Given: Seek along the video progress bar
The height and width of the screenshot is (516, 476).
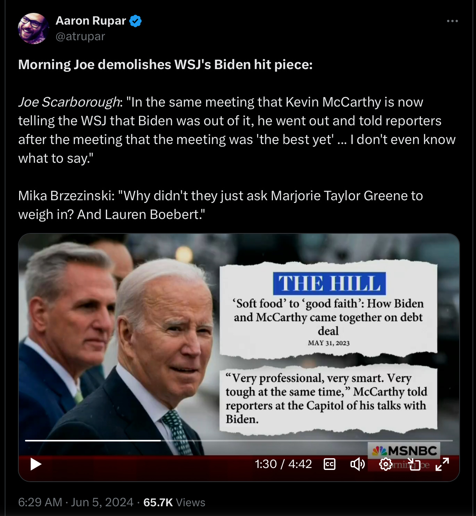Looking at the screenshot, I should 239,440.
